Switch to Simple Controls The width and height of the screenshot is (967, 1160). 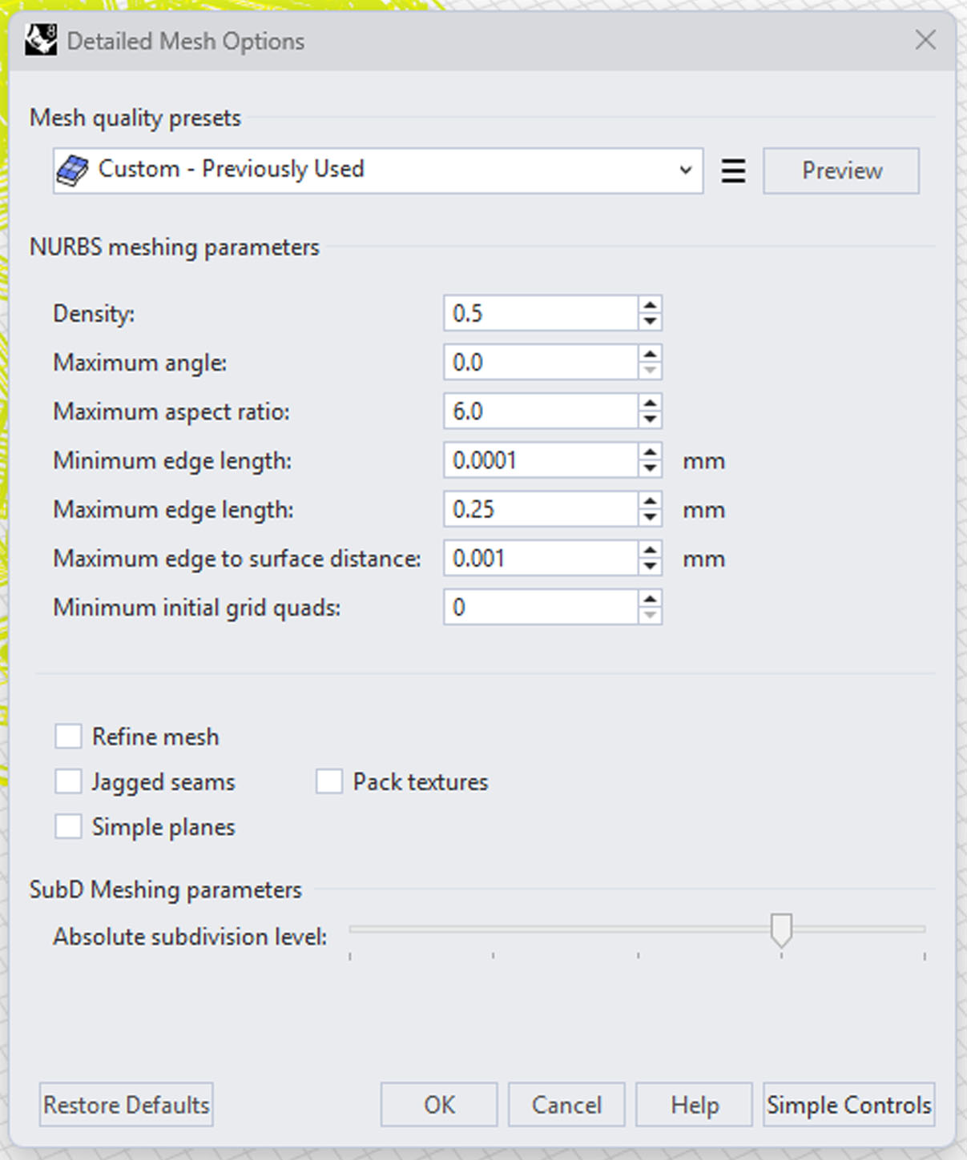[849, 1105]
